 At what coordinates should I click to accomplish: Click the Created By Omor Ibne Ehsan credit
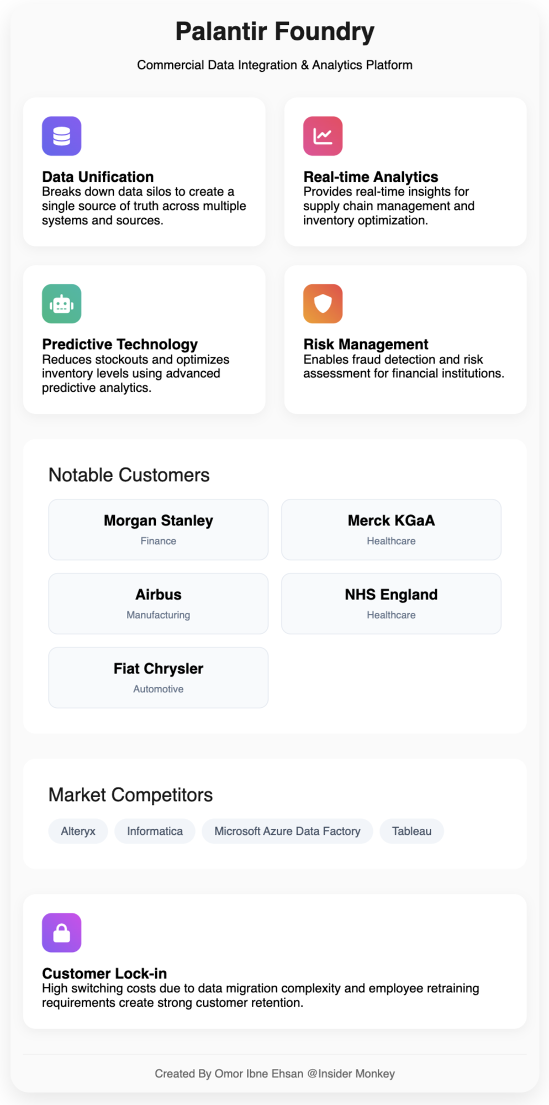274,1074
